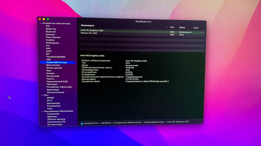This screenshot has height=146, width=261.
Task: Click the MacBook Pro computer icon in path bar
Action: [x=82, y=124]
